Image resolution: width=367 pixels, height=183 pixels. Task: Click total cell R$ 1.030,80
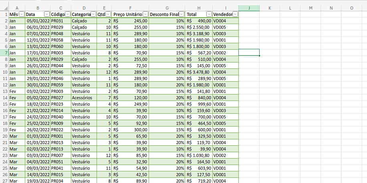199,155
